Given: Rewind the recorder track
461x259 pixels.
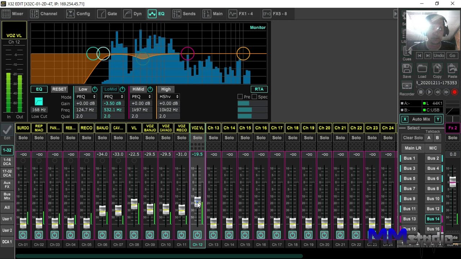Looking at the screenshot, I should [438, 92].
